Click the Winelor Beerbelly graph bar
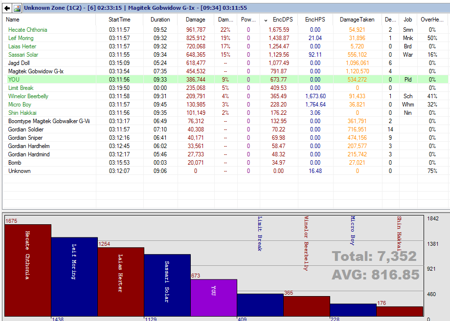 coord(307,306)
